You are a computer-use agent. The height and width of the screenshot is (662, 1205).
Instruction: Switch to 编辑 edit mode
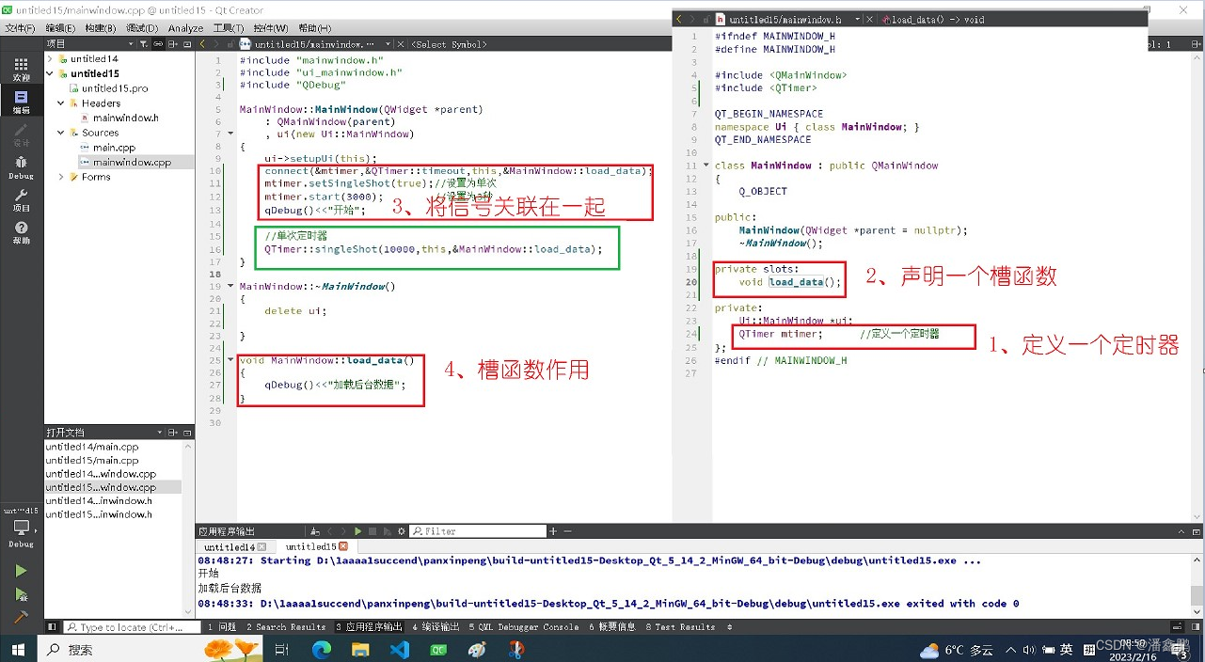point(21,101)
